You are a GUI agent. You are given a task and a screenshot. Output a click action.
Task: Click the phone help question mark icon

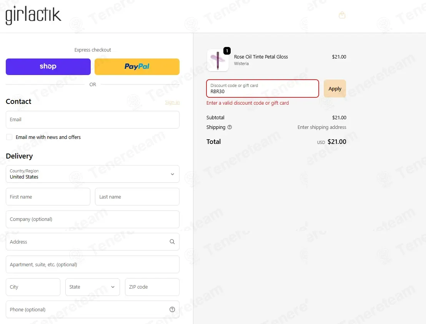[x=172, y=309]
